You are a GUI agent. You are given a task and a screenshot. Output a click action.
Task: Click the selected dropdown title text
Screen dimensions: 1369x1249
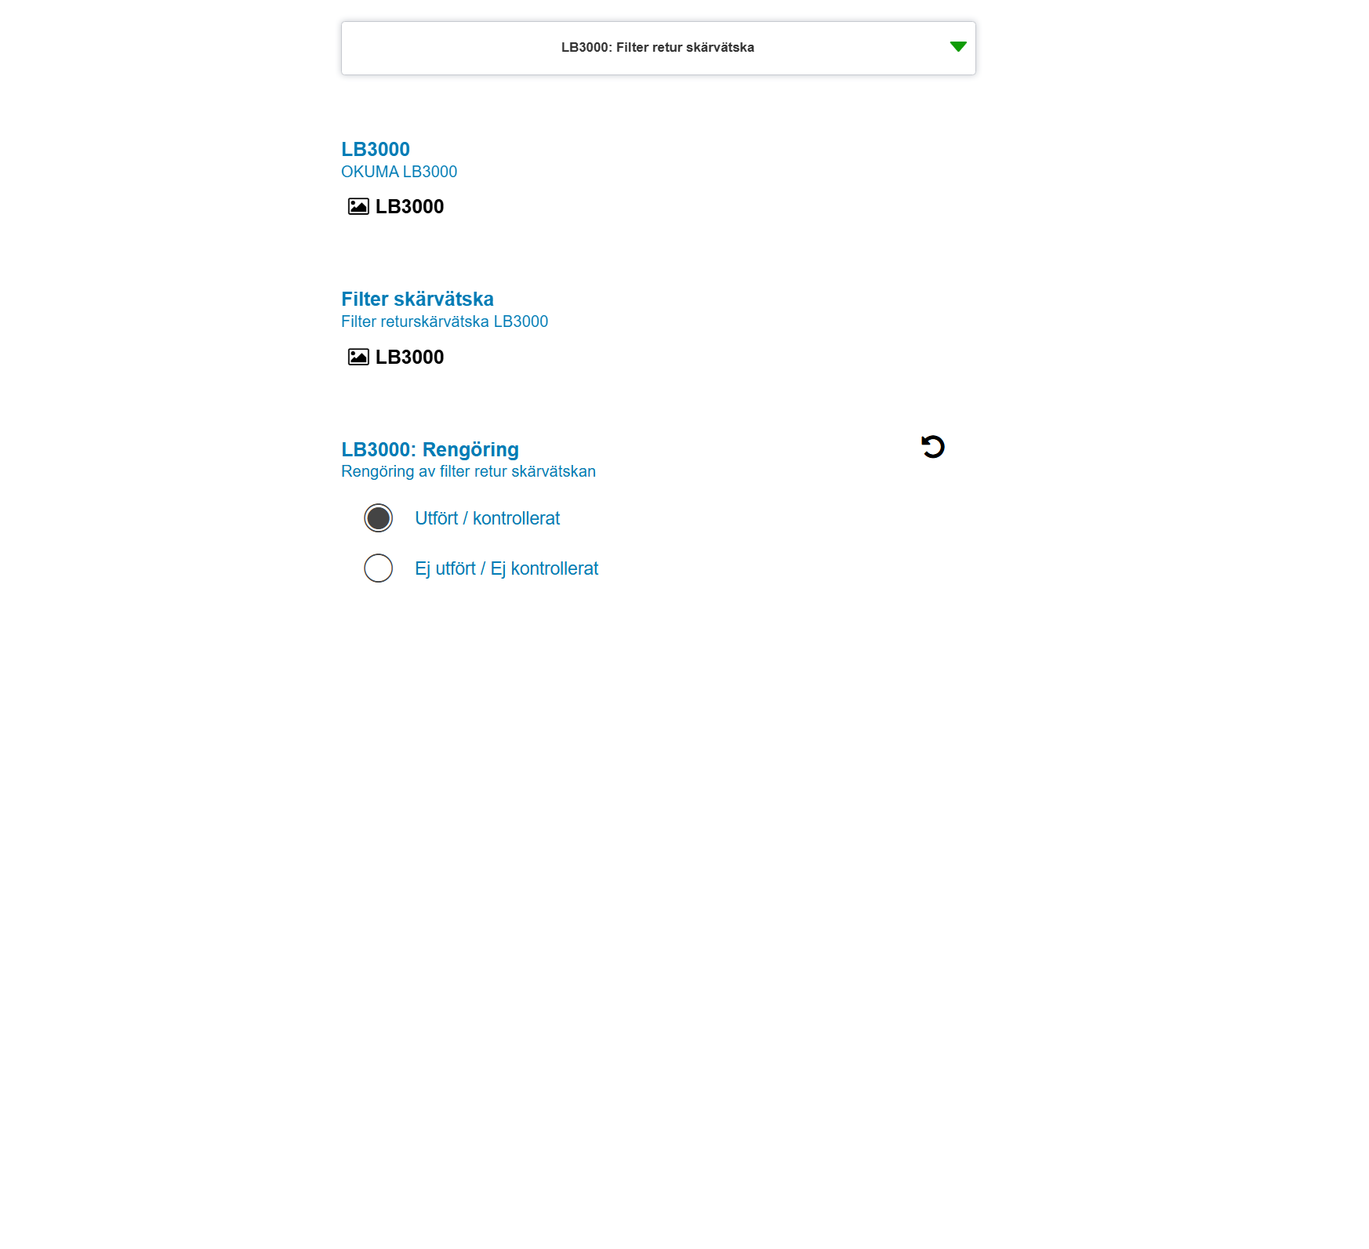658,47
